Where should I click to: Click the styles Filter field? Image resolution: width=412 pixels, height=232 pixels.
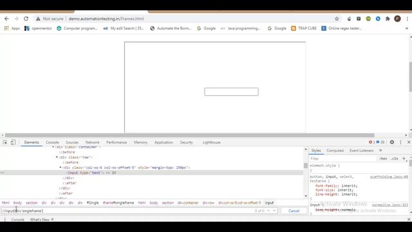343,159
